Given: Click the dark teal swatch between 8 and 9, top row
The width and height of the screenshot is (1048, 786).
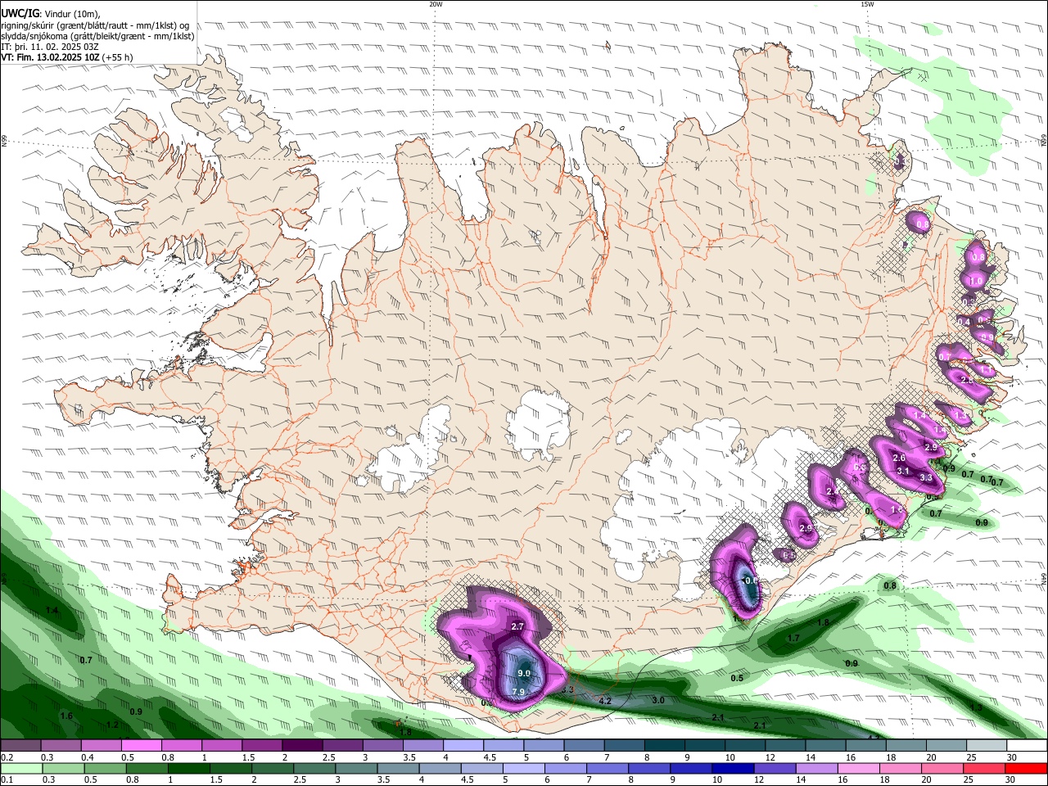Looking at the screenshot, I should pyautogui.click(x=666, y=746).
